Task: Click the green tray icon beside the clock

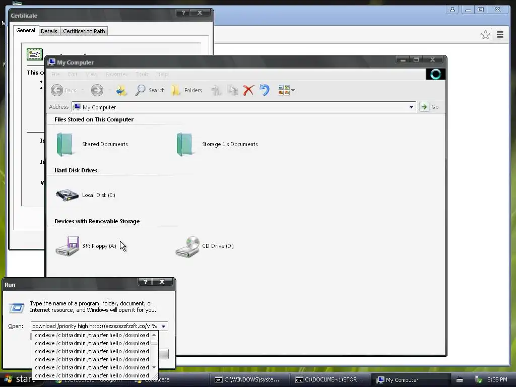Action: [x=479, y=380]
